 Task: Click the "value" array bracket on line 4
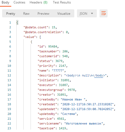[40, 37]
